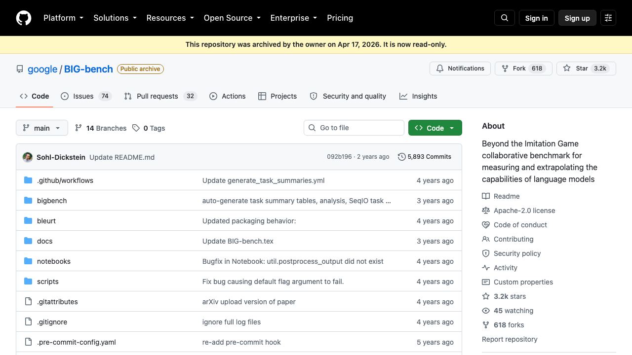The height and width of the screenshot is (355, 632).
Task: Click the repository icon beside google
Action: pyautogui.click(x=20, y=69)
